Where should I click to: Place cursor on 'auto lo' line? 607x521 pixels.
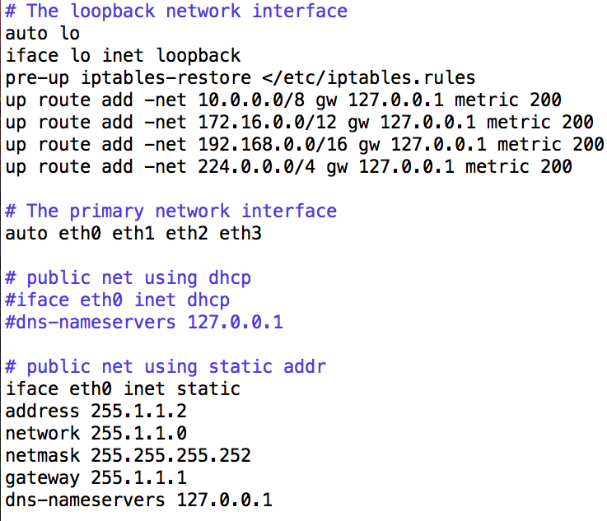pyautogui.click(x=43, y=33)
